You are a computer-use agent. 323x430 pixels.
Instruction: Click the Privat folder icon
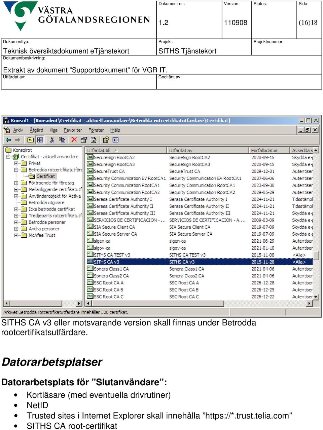coord(24,163)
